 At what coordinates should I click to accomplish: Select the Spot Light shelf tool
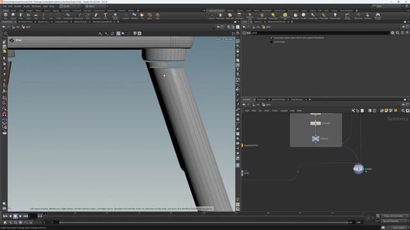[x=229, y=16]
